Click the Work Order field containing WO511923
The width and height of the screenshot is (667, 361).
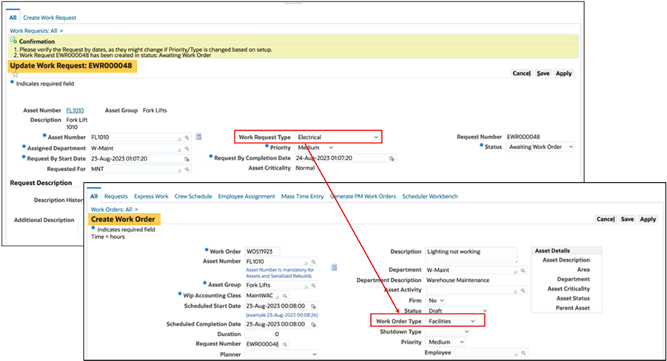coord(262,252)
